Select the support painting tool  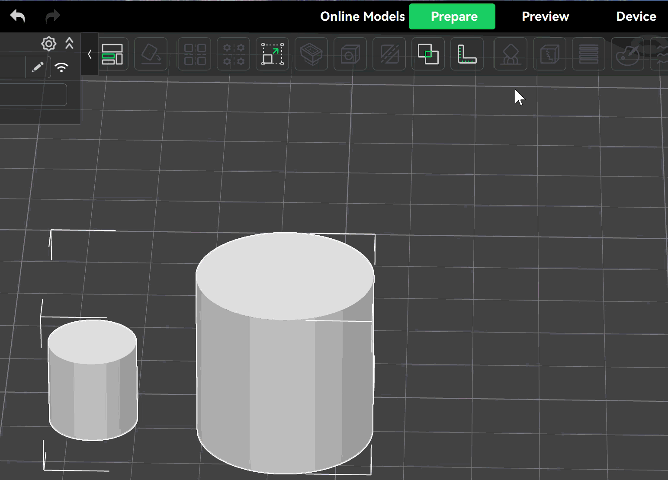tap(511, 54)
